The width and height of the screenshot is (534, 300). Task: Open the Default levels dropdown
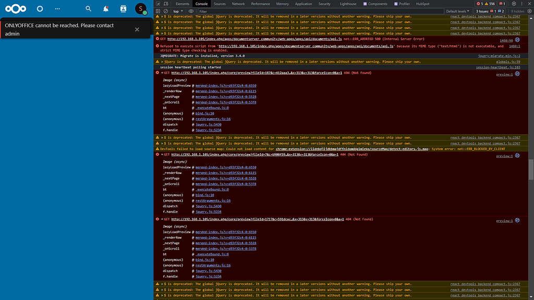pyautogui.click(x=457, y=11)
